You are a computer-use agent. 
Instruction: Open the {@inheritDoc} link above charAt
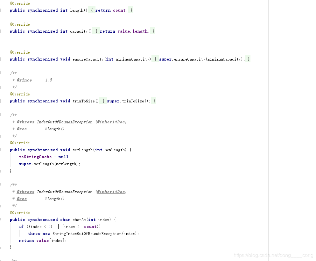point(111,192)
